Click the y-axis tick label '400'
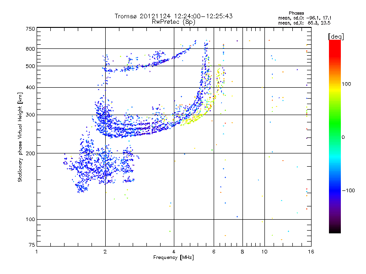366x274 pixels. [x=30, y=88]
